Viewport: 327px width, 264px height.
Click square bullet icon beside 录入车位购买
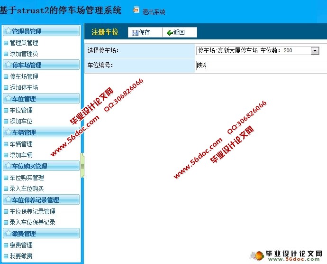point(6,189)
